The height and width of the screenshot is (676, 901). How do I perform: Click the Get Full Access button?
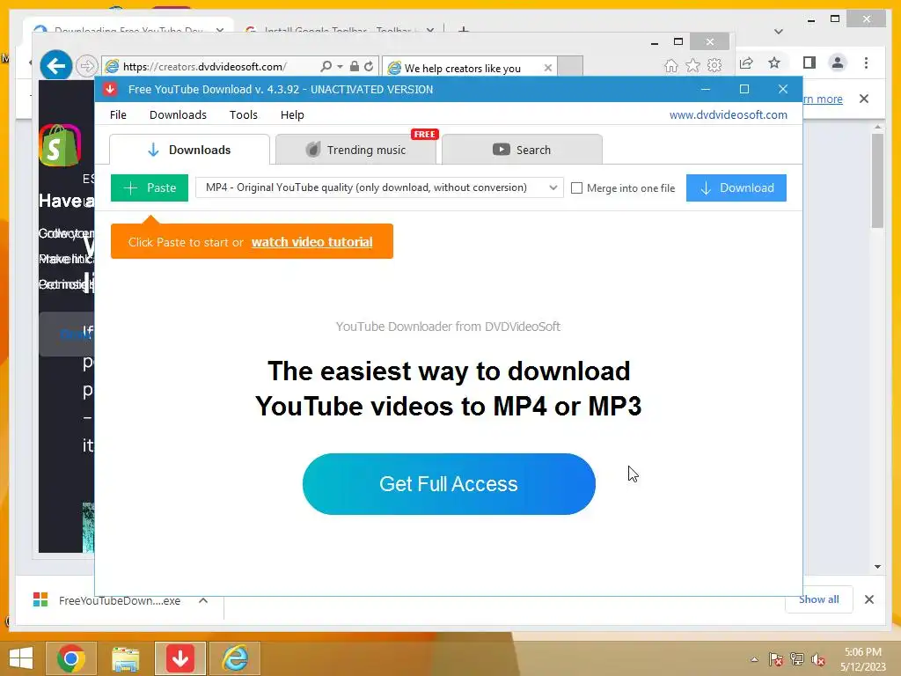449,484
